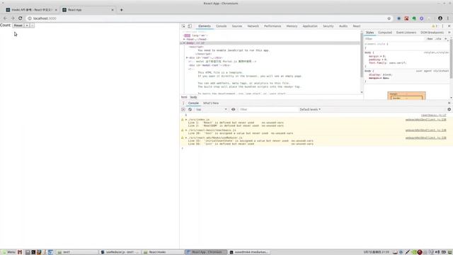Viewport: 453px width, 255px height.
Task: Open the drawer three-dot menu
Action: click(183, 103)
